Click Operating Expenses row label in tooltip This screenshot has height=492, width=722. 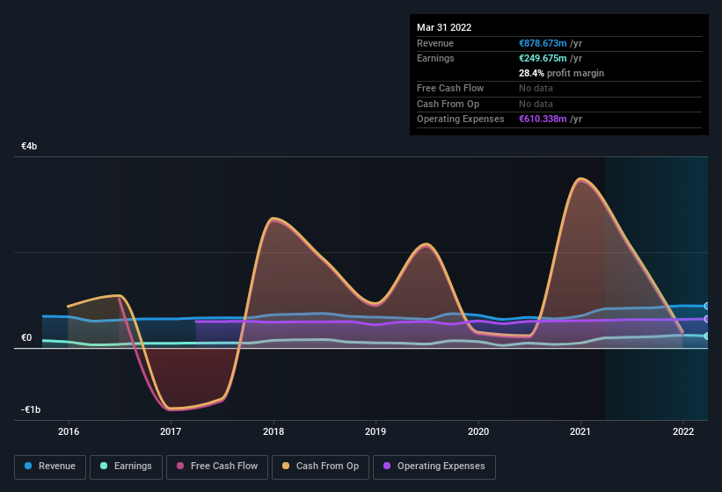460,119
